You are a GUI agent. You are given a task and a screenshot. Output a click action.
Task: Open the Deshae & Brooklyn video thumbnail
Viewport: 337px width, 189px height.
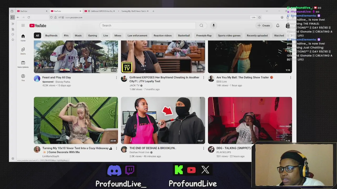click(x=163, y=120)
